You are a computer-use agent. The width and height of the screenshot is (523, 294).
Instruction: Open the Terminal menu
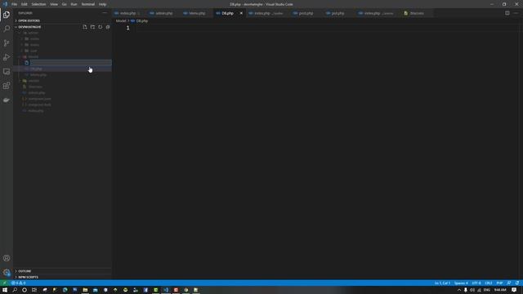pyautogui.click(x=88, y=4)
